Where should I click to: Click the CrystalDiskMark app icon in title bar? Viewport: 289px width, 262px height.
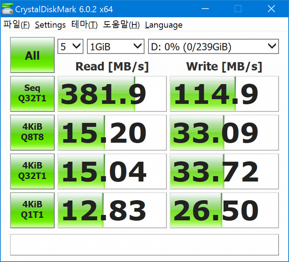click(x=7, y=9)
